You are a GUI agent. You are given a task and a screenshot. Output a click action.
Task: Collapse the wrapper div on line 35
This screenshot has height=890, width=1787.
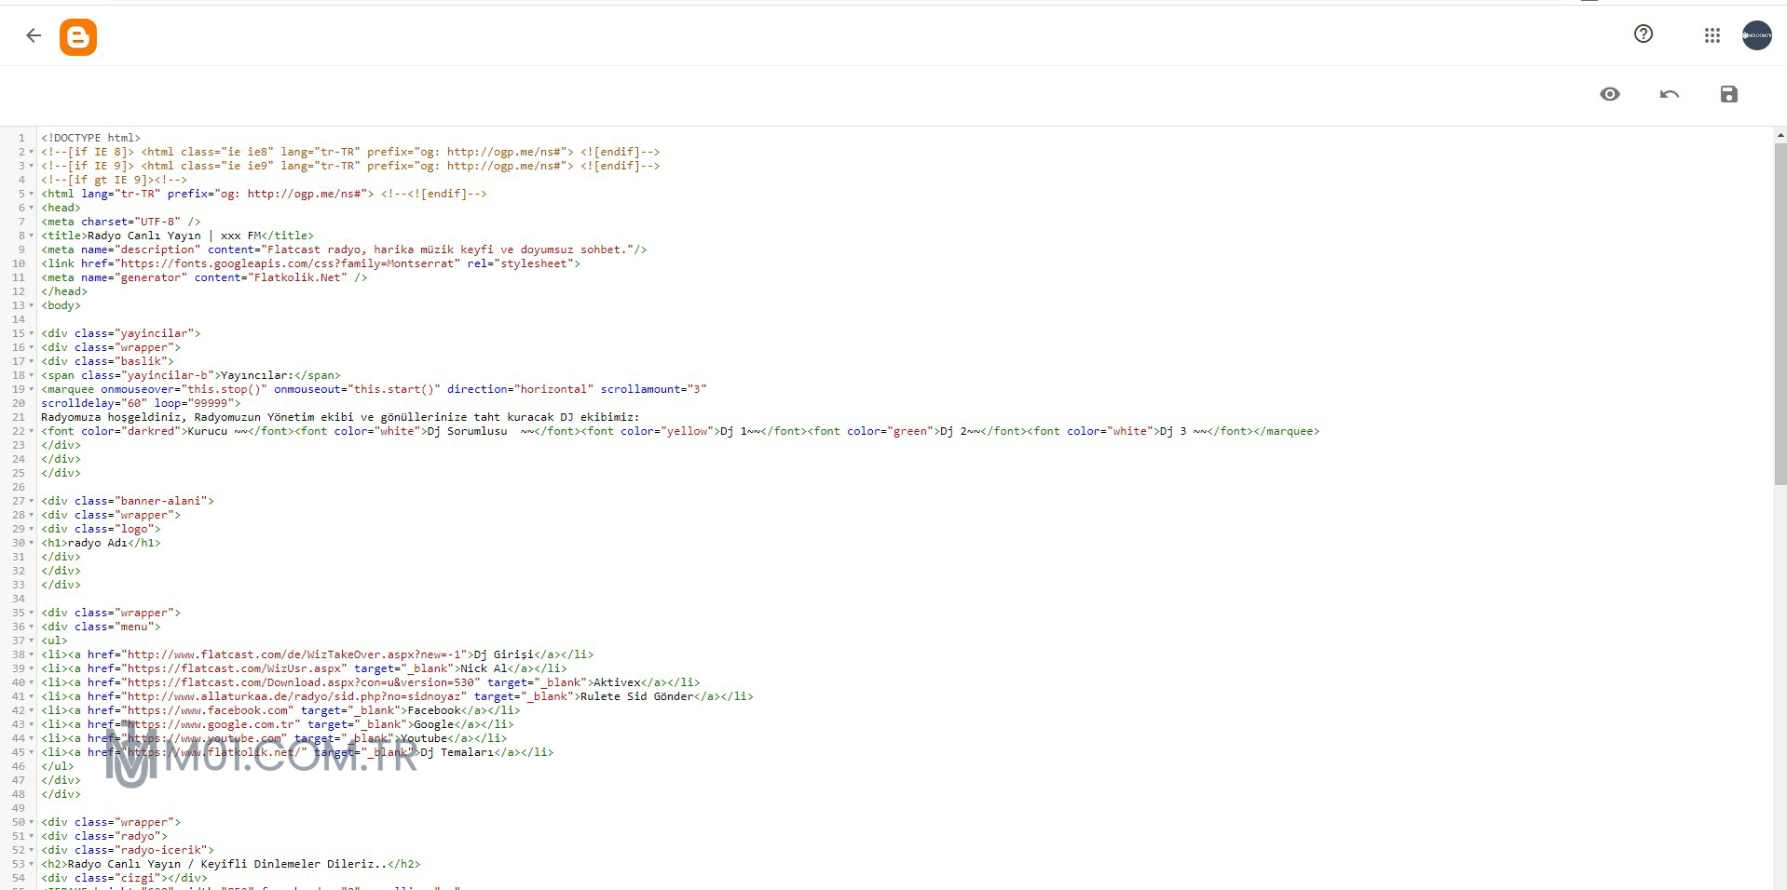click(x=31, y=612)
